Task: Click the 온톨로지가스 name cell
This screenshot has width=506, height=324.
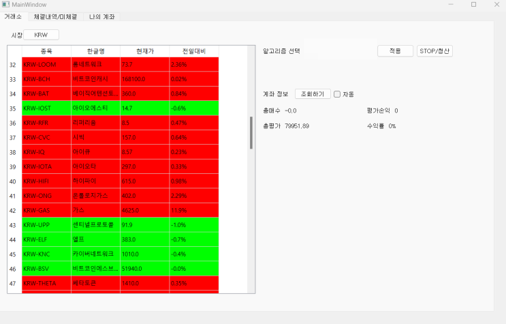Action: pyautogui.click(x=95, y=196)
